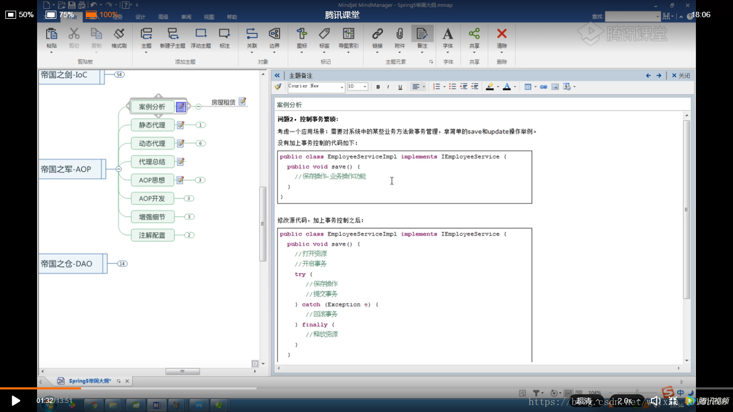The width and height of the screenshot is (733, 412).
Task: Switch to the Spring5帝国大纲 document tab
Action: (89, 381)
